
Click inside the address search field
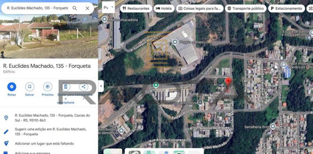coord(38,8)
